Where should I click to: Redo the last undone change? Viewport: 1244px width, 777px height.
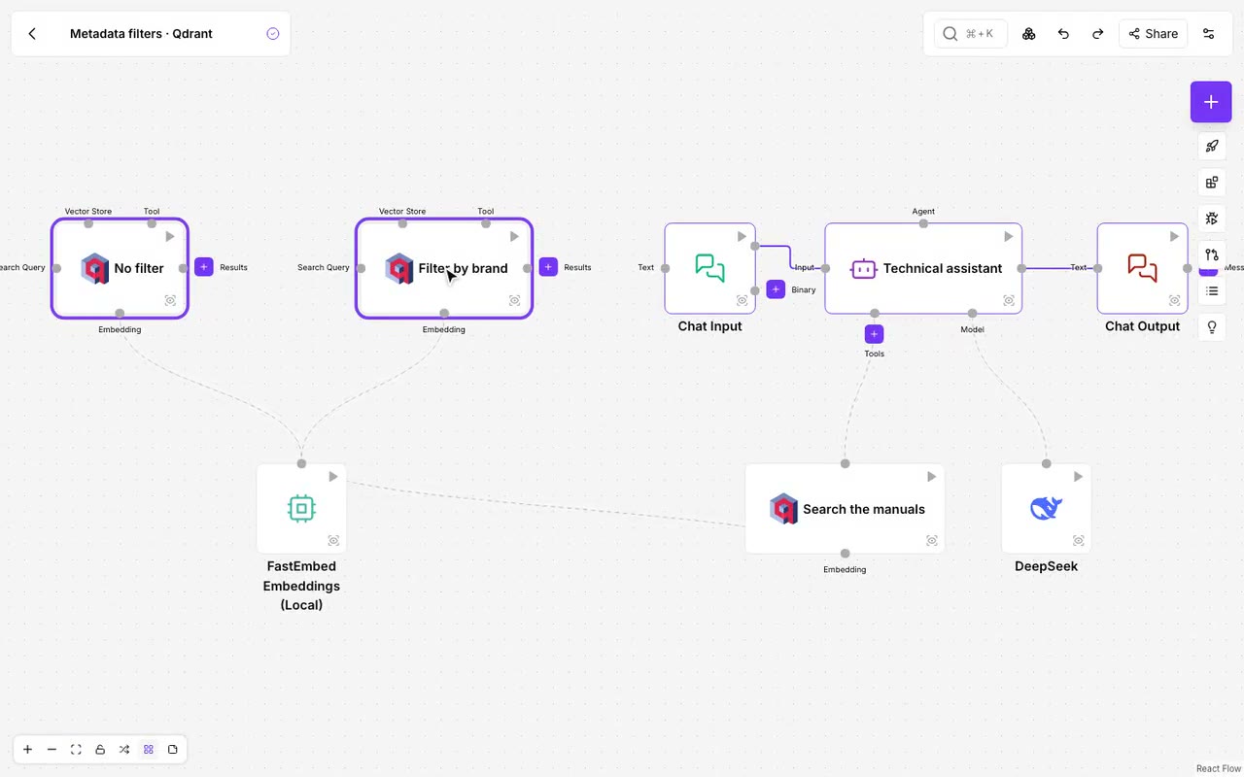coord(1097,34)
